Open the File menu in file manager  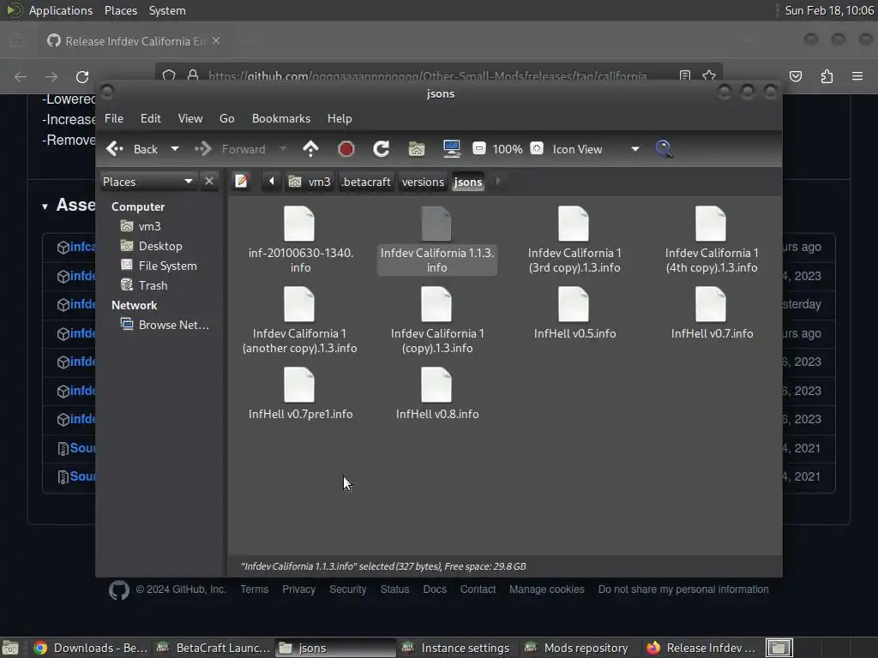(114, 118)
